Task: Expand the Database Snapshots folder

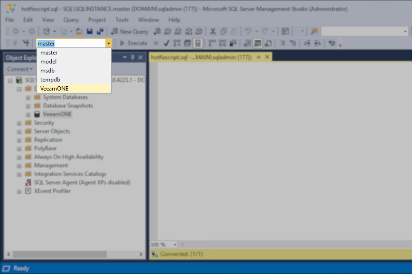Action: (x=28, y=106)
